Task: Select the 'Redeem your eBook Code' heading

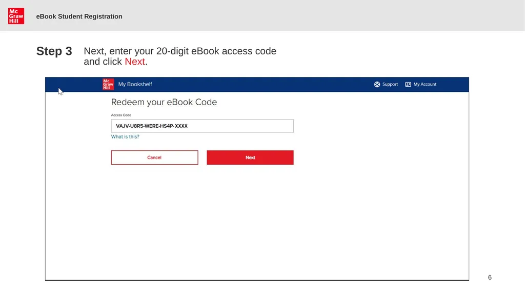Action: [164, 102]
